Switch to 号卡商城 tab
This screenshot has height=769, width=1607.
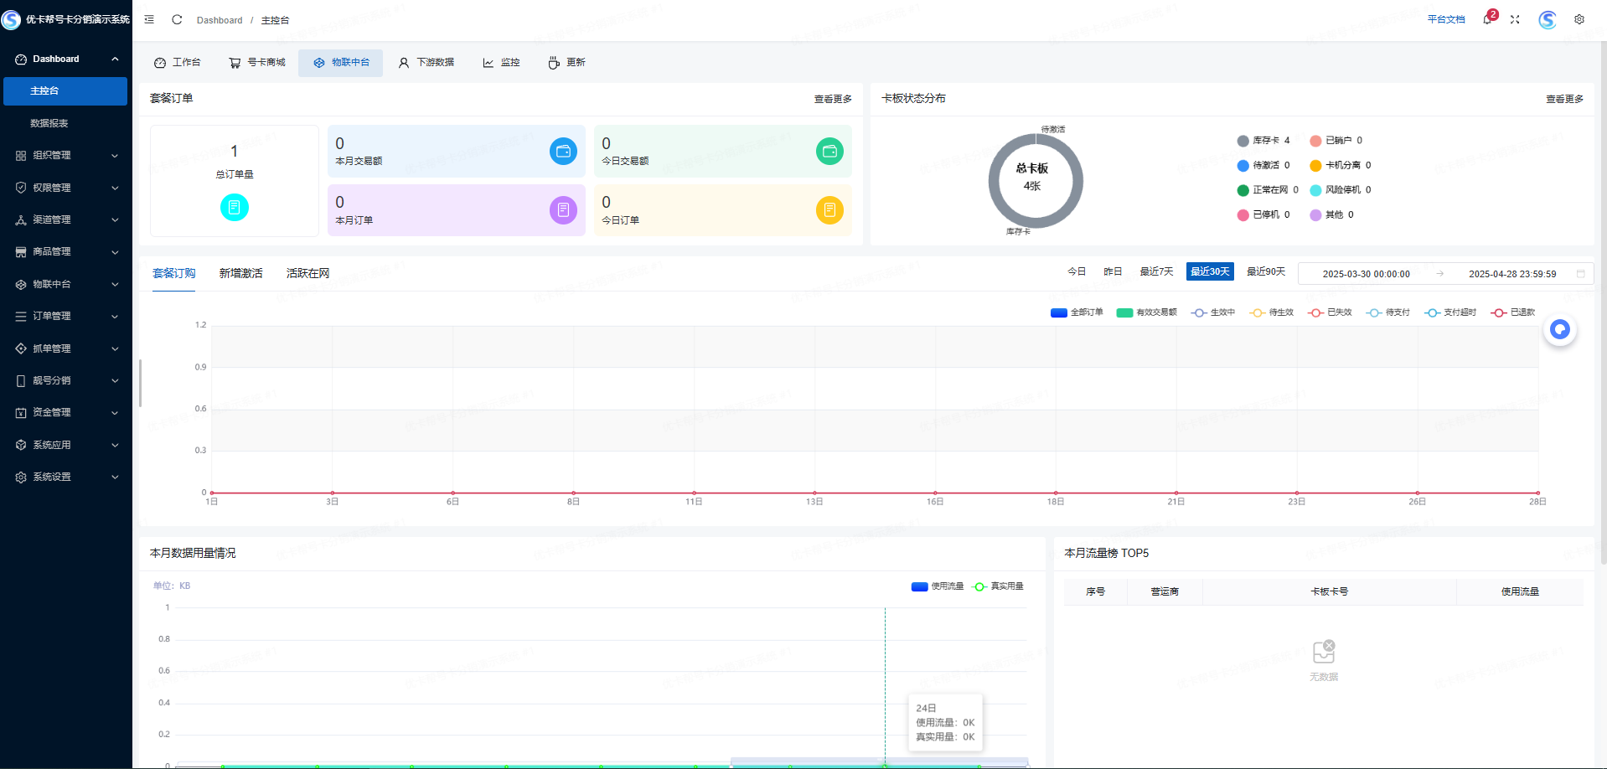[x=257, y=63]
